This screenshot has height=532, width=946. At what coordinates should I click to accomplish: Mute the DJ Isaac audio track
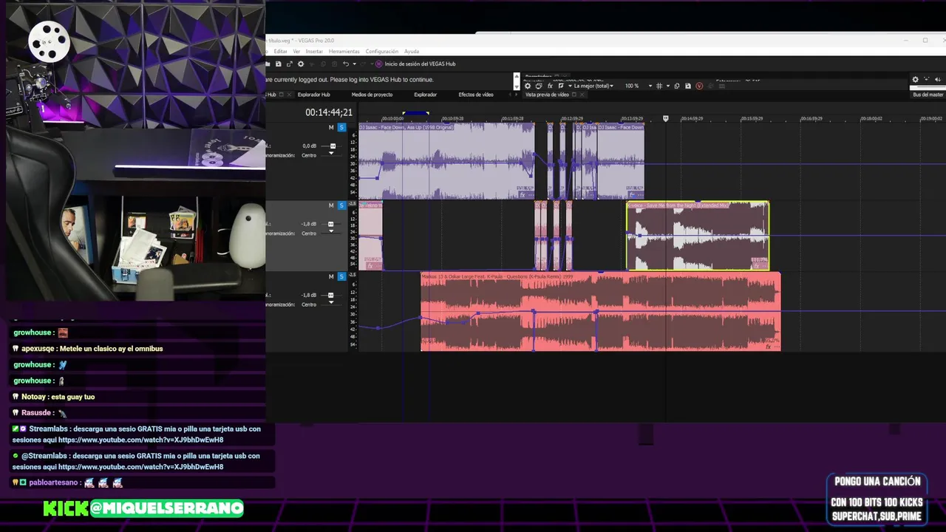(x=331, y=127)
